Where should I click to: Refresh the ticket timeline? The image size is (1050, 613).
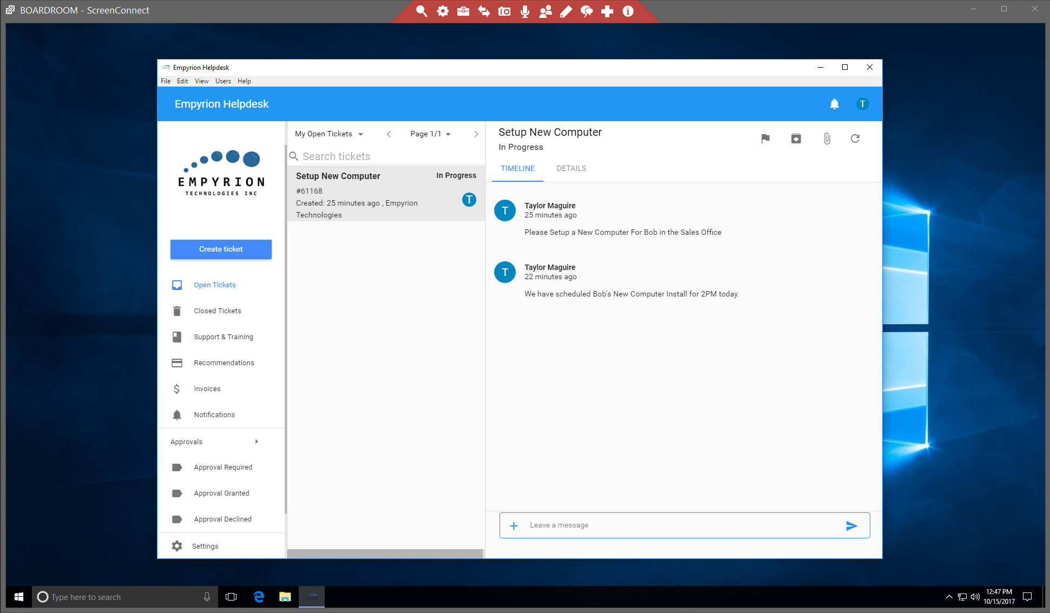click(855, 139)
